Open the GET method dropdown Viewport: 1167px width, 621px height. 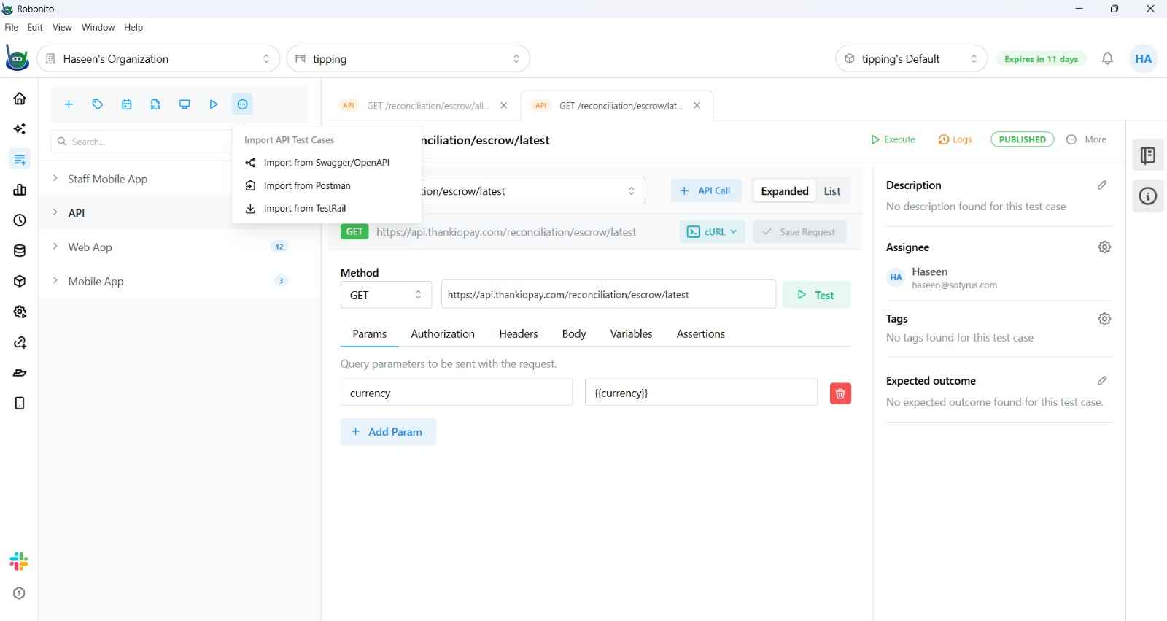point(386,295)
